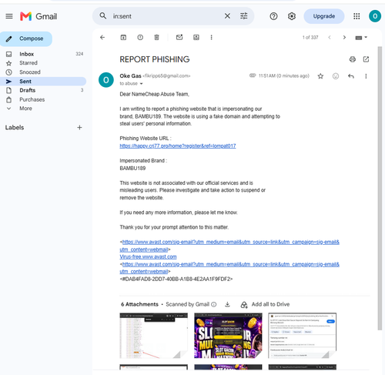Open the main menu hamburger icon
This screenshot has height=375, width=385.
9,16
